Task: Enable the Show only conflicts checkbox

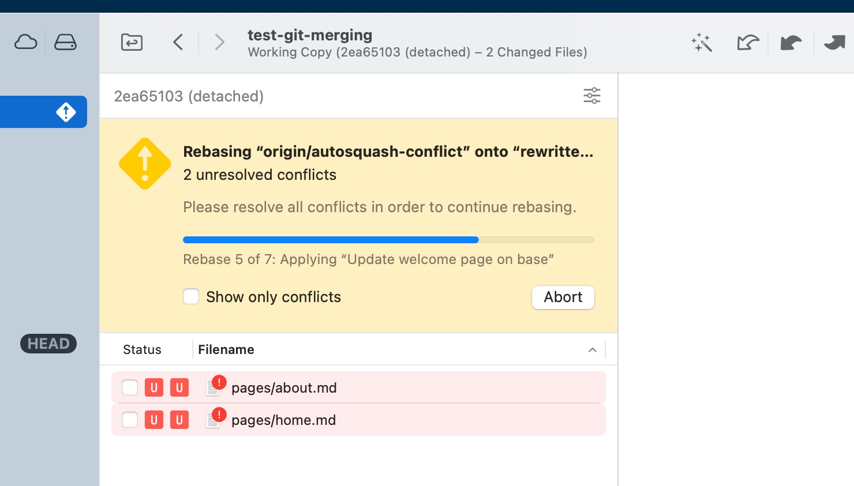Action: pos(191,296)
